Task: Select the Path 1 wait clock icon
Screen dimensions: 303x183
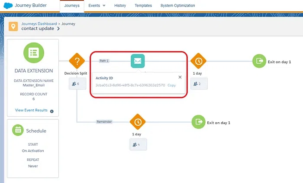Action: (x=198, y=61)
